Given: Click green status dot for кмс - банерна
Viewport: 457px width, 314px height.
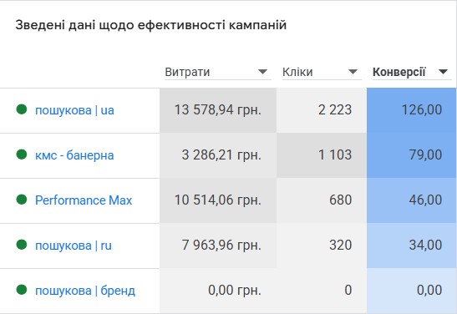Looking at the screenshot, I should tap(22, 154).
